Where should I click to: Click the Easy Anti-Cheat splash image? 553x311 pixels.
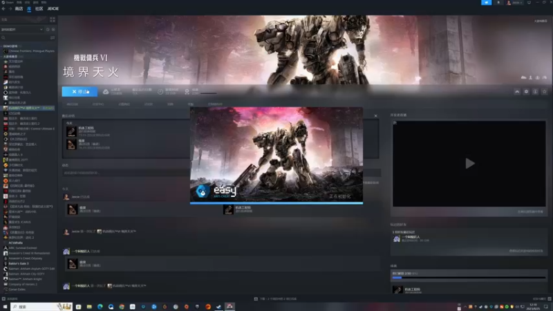point(276,155)
